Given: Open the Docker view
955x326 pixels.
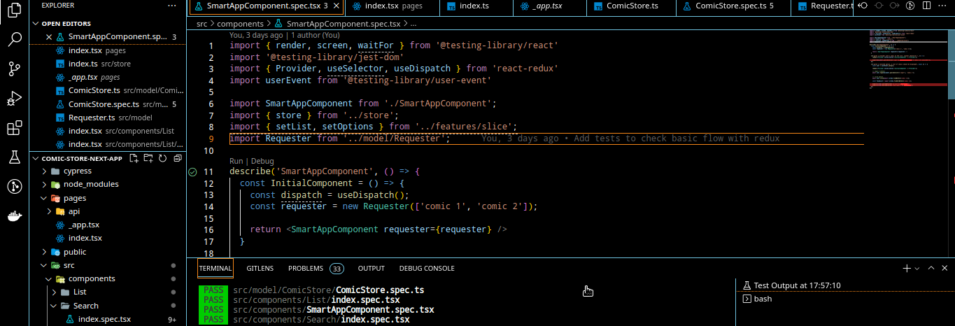Looking at the screenshot, I should [14, 216].
